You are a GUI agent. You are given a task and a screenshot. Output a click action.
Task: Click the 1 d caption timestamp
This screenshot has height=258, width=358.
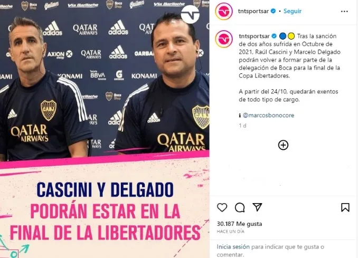242,126
